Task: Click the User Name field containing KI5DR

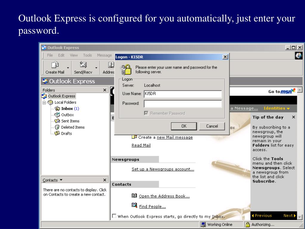Action: 183,94
